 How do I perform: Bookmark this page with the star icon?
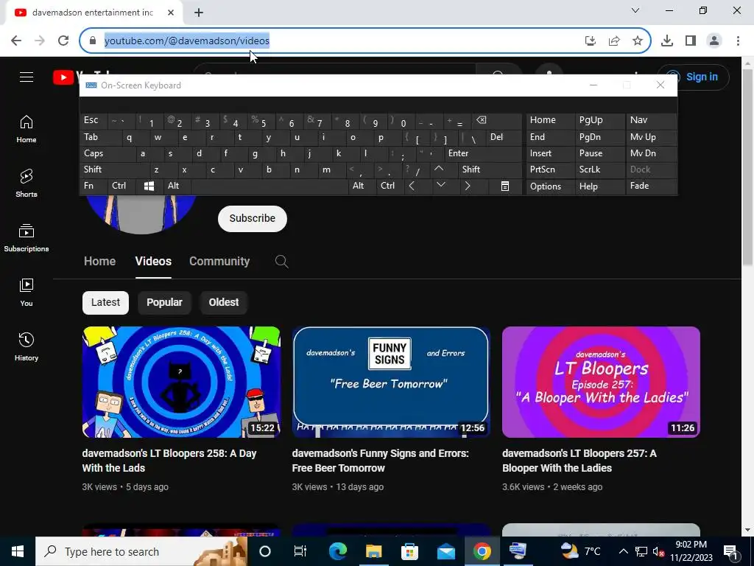638,41
